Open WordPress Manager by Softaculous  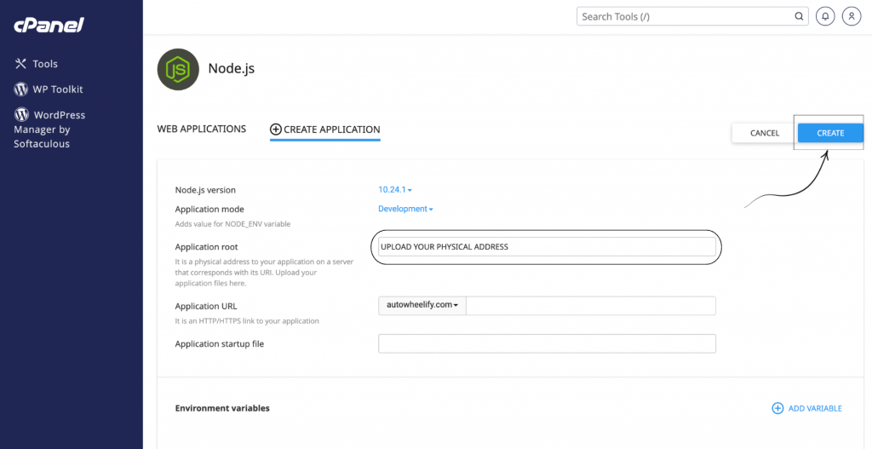49,130
